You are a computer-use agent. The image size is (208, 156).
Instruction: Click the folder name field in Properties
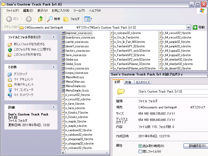(173, 92)
